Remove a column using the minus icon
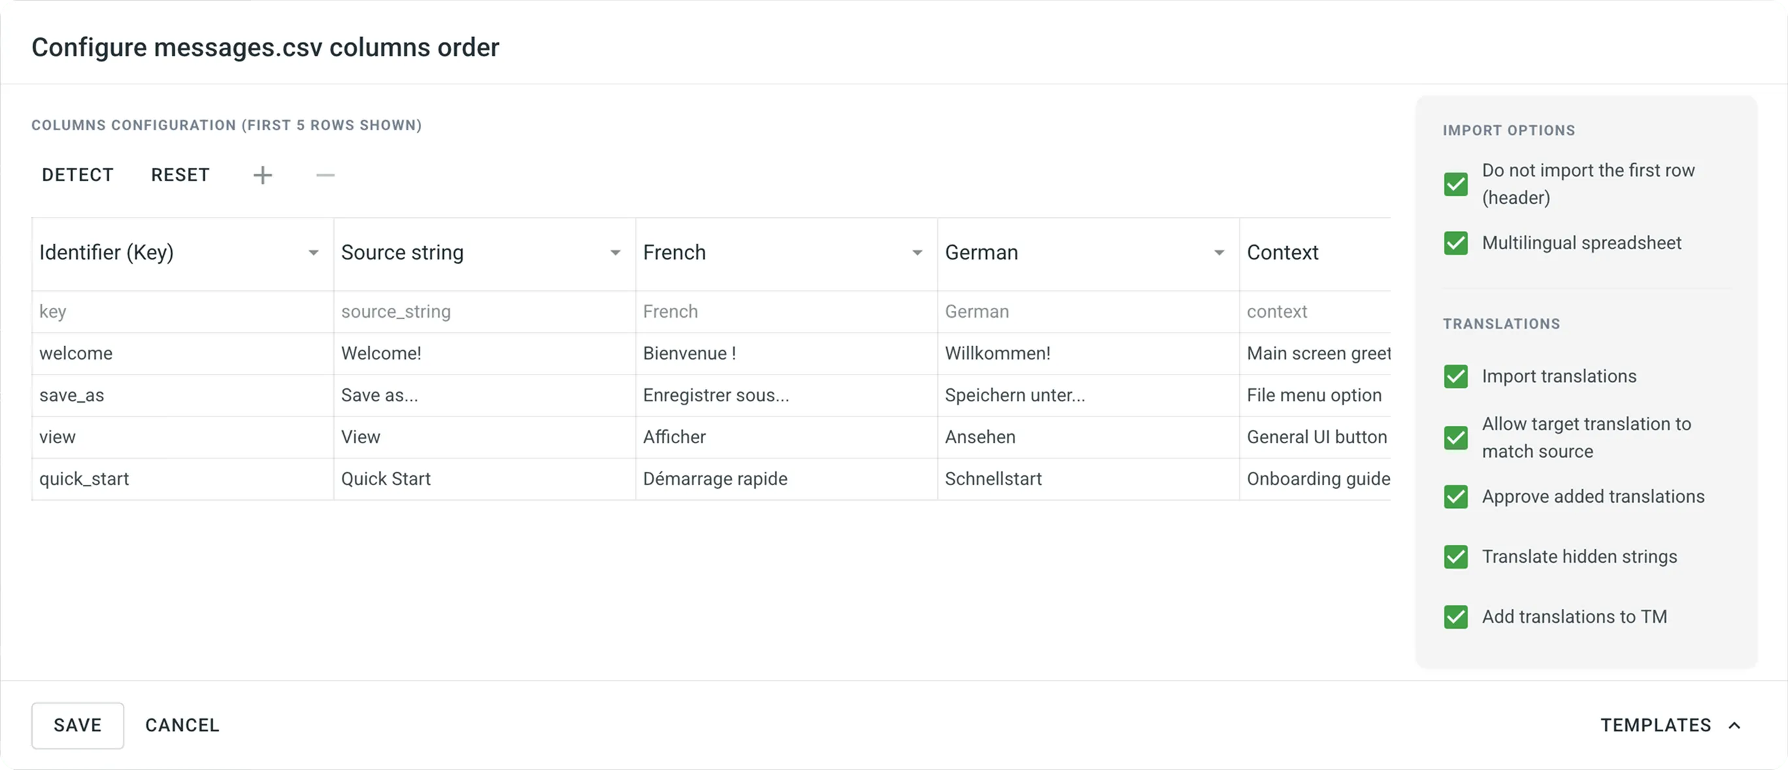Viewport: 1788px width, 770px height. tap(325, 175)
